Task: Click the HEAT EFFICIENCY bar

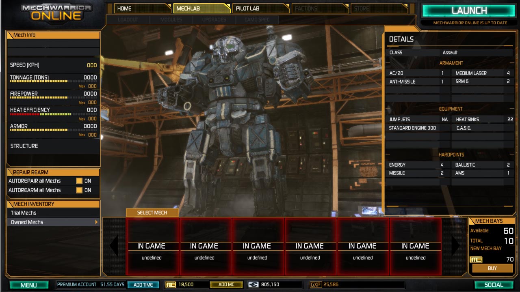Action: point(53,114)
